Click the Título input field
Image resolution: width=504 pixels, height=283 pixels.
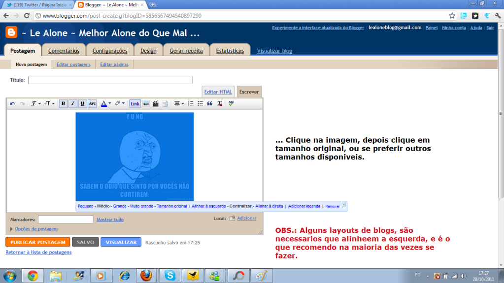(110, 80)
